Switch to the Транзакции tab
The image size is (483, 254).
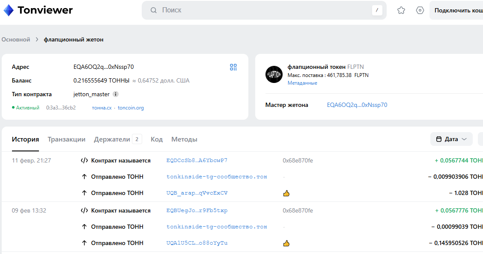point(66,139)
